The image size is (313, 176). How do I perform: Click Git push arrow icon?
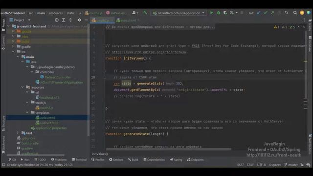pos(272,13)
